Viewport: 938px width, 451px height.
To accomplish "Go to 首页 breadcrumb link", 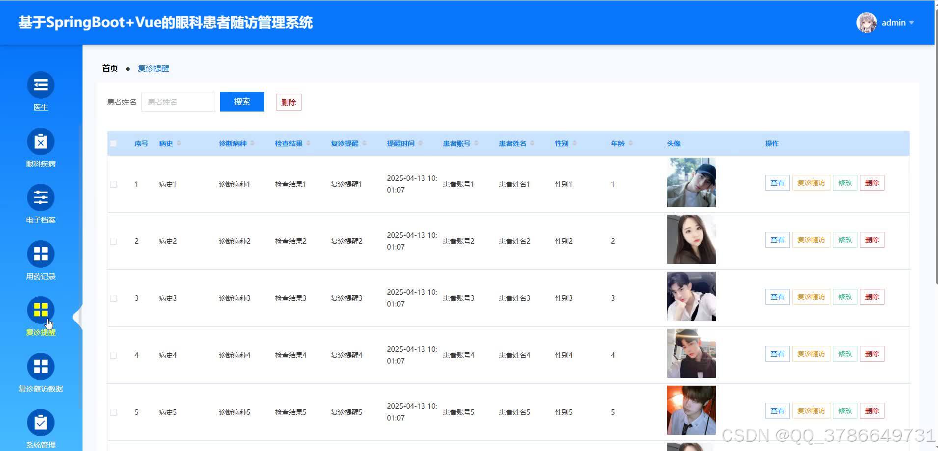I will [x=109, y=68].
